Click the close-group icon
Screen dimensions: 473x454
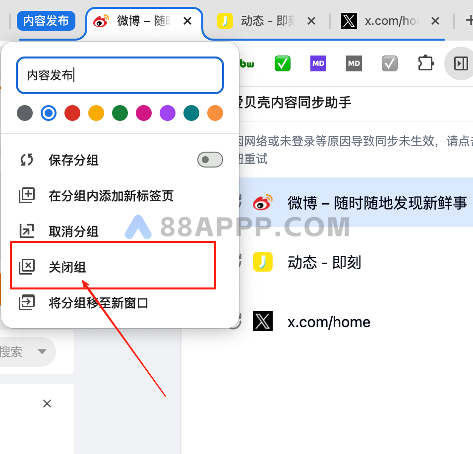(x=27, y=267)
